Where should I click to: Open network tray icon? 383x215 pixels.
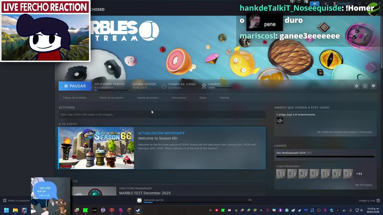(357, 210)
